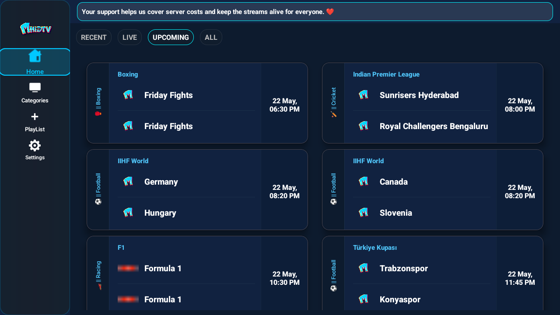Click the racing icon on F1 card
Screen dimensions: 560x315
(99, 287)
